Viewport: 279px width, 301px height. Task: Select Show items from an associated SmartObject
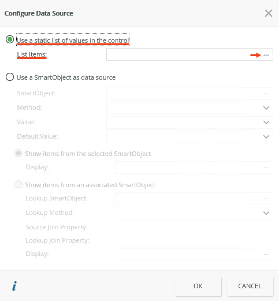point(18,184)
